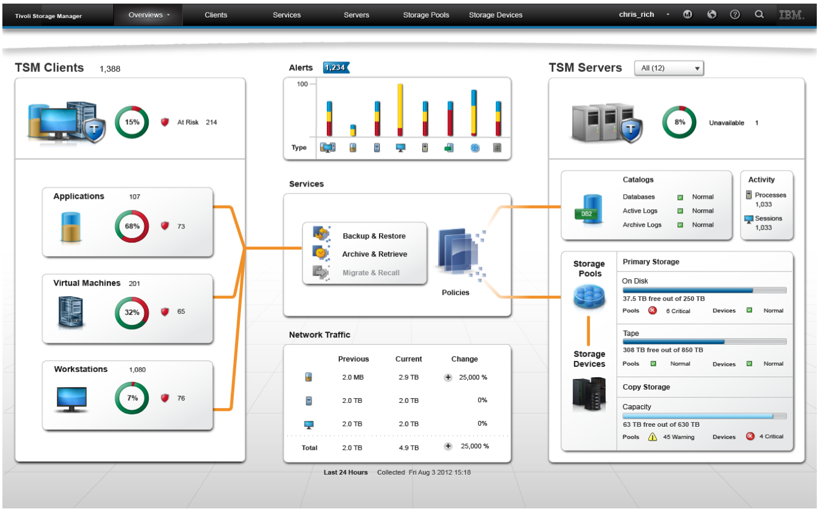Click the TSM Servers 8% donut gauge
821x512 pixels.
click(x=679, y=122)
